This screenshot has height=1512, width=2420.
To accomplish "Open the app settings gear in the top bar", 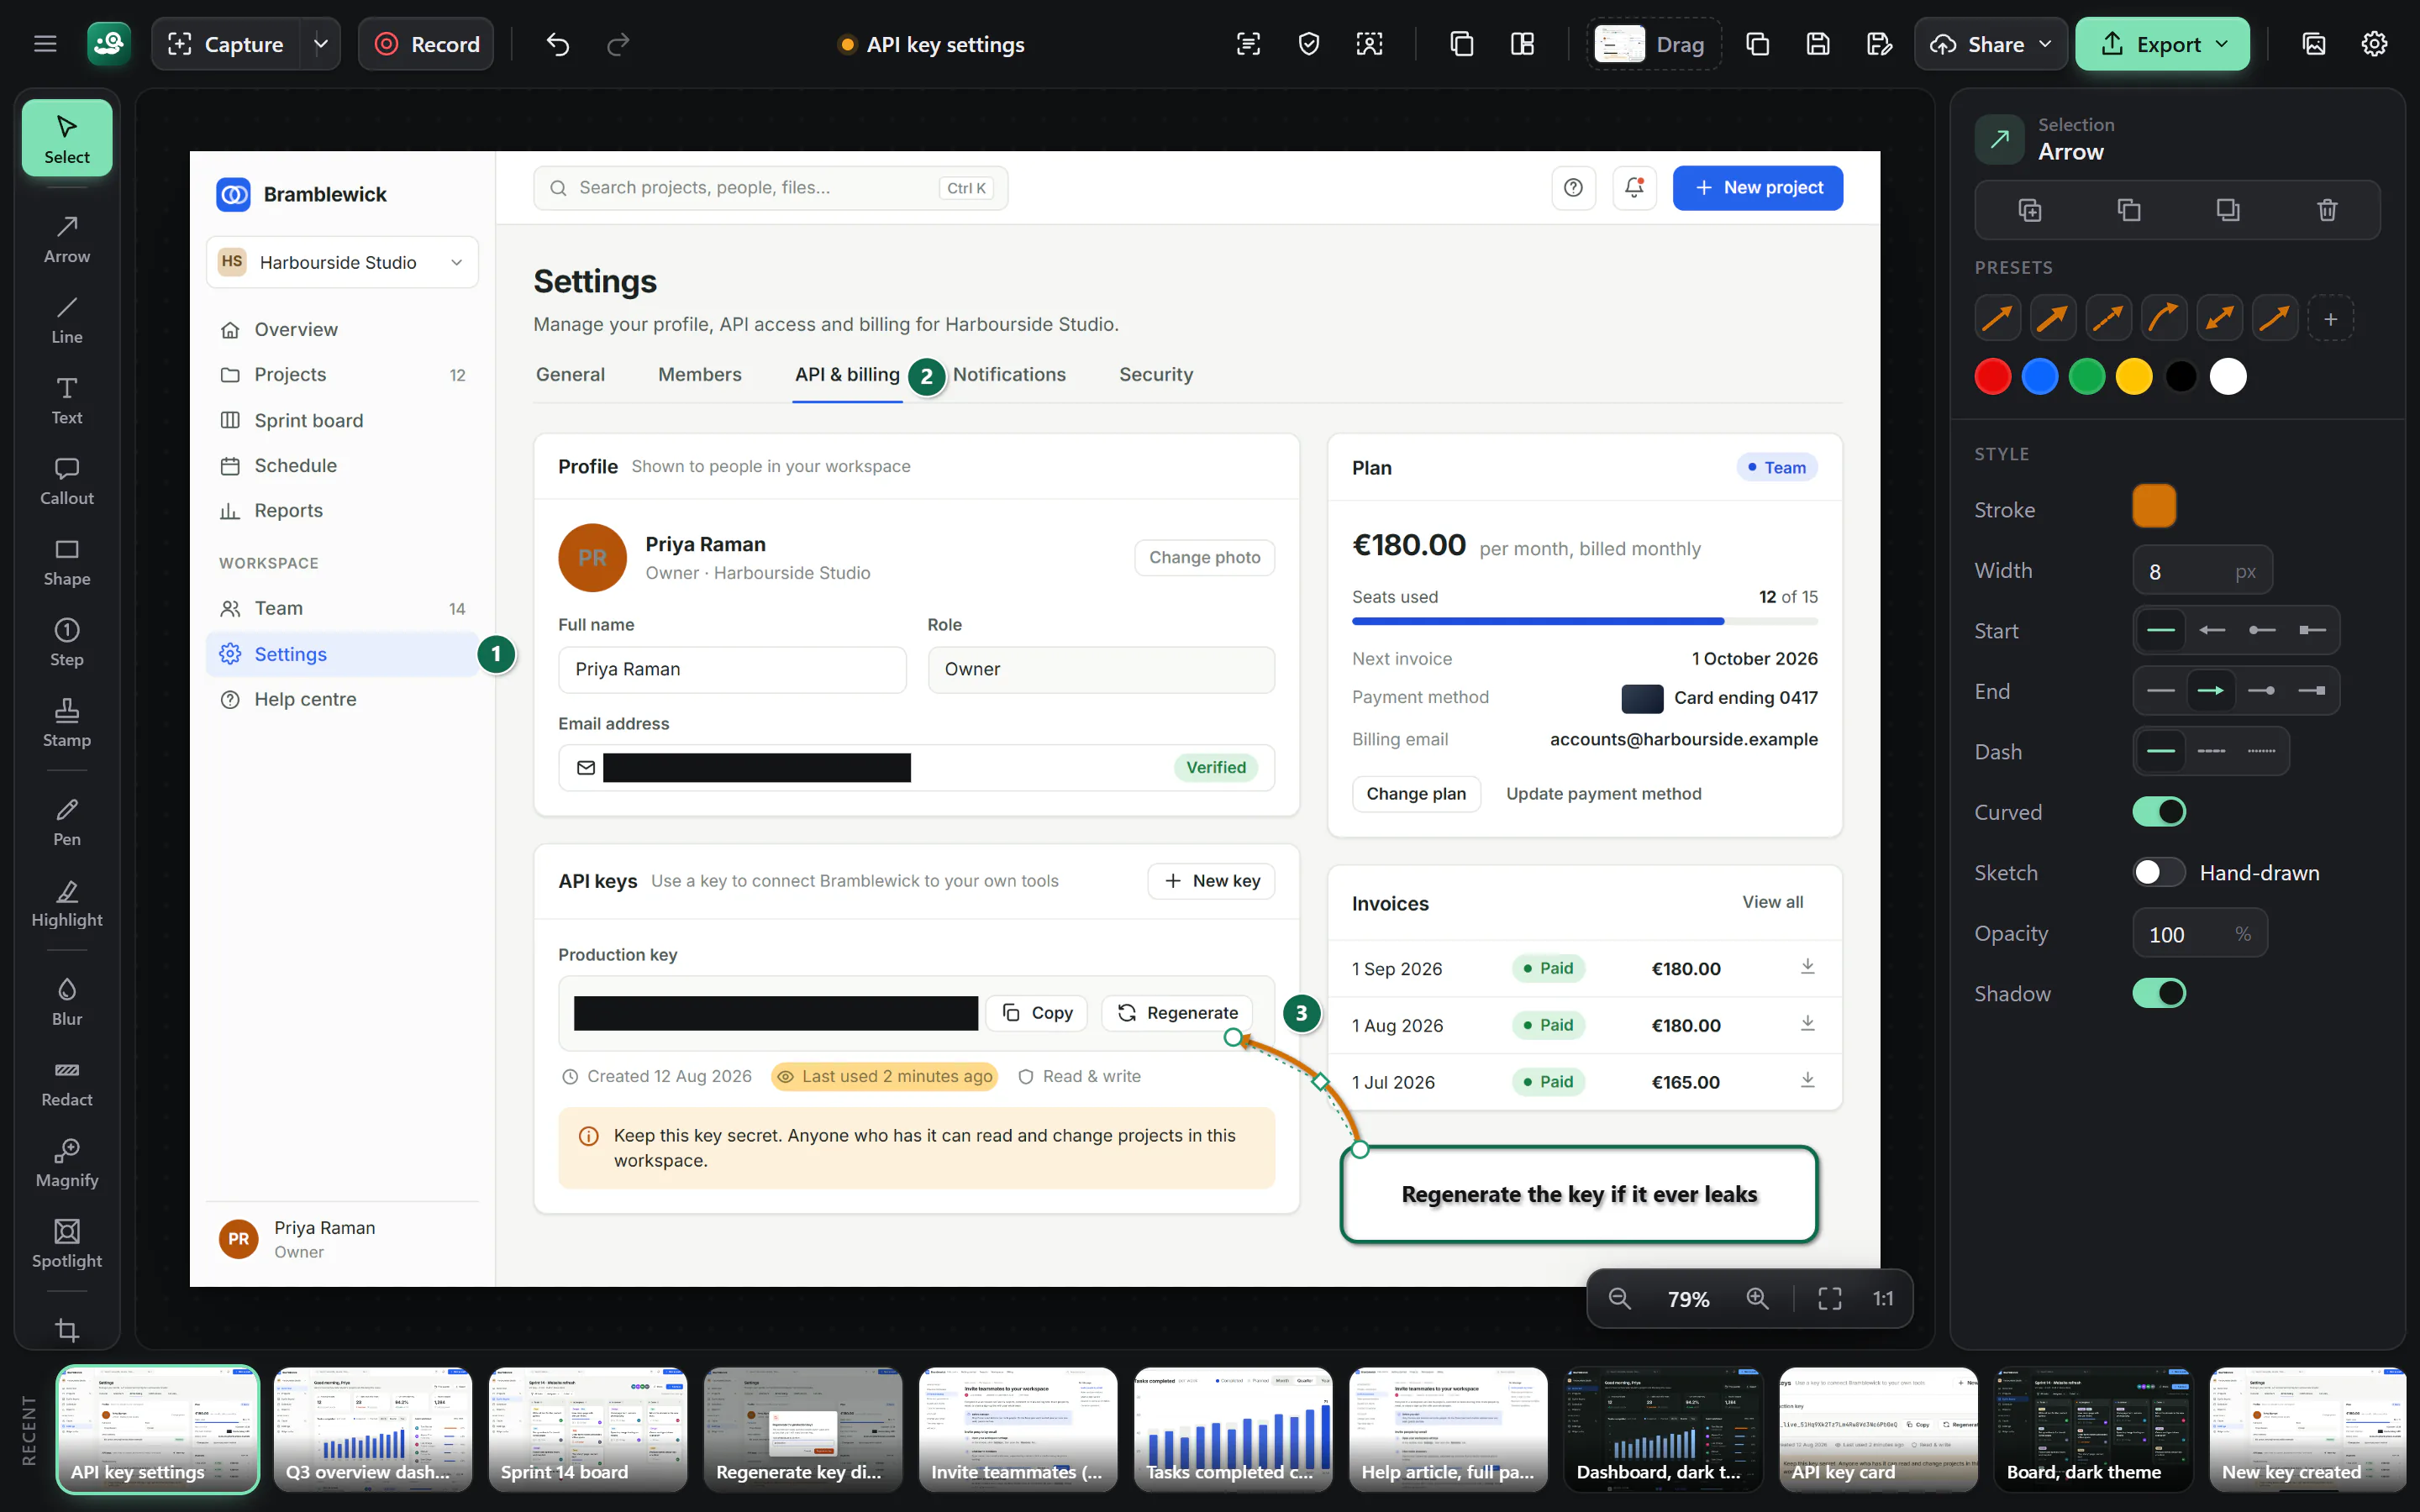I will [2374, 44].
